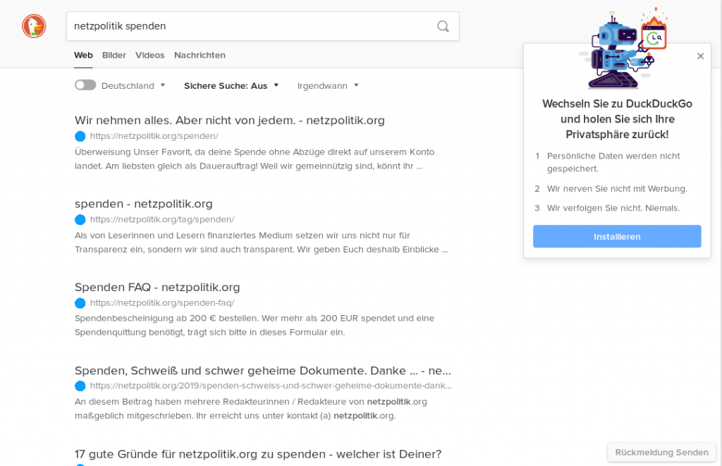Image resolution: width=722 pixels, height=466 pixels.
Task: Switch to the Nachrichten tab
Action: (200, 55)
